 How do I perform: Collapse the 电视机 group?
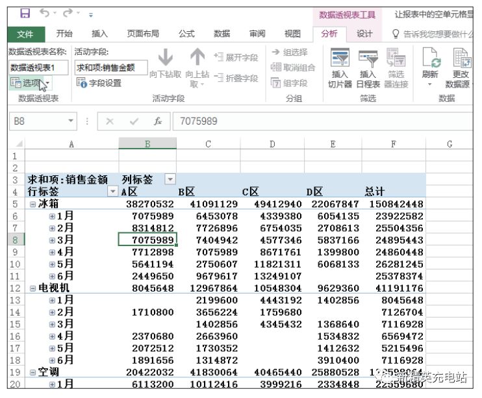[32, 288]
